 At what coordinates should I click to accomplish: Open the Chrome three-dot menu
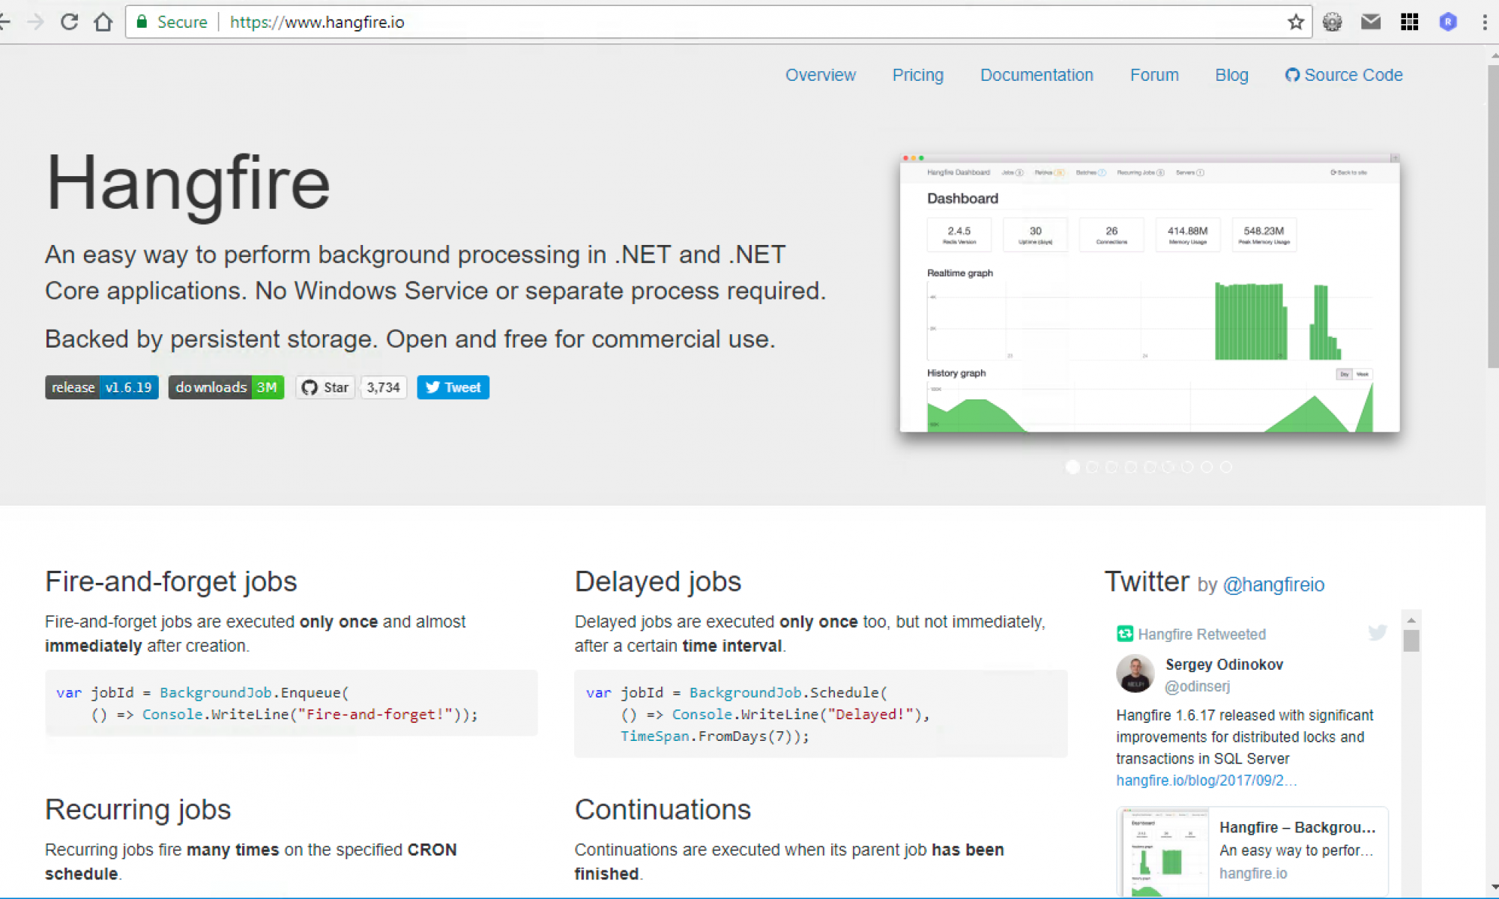1485,22
